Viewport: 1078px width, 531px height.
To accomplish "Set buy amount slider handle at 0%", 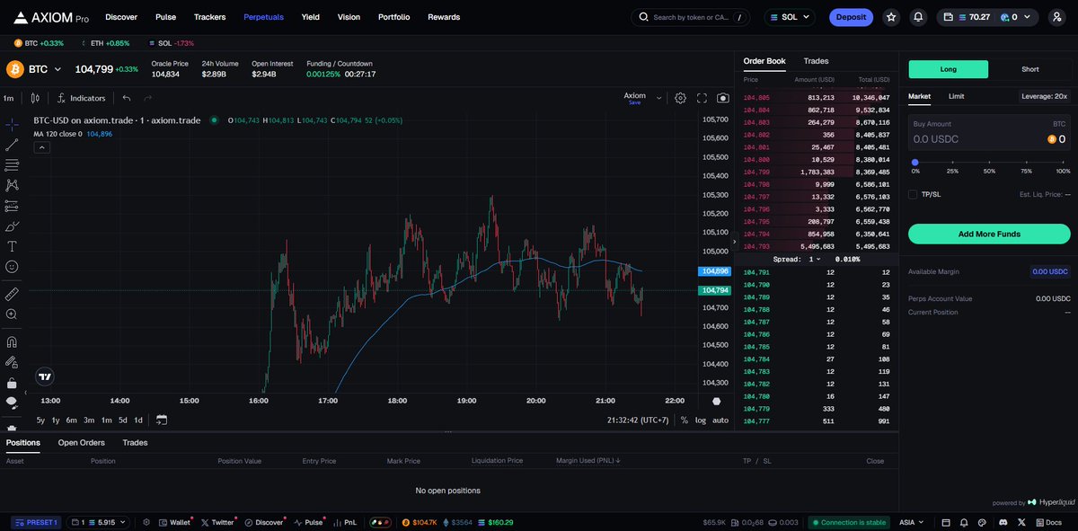I will [x=915, y=163].
